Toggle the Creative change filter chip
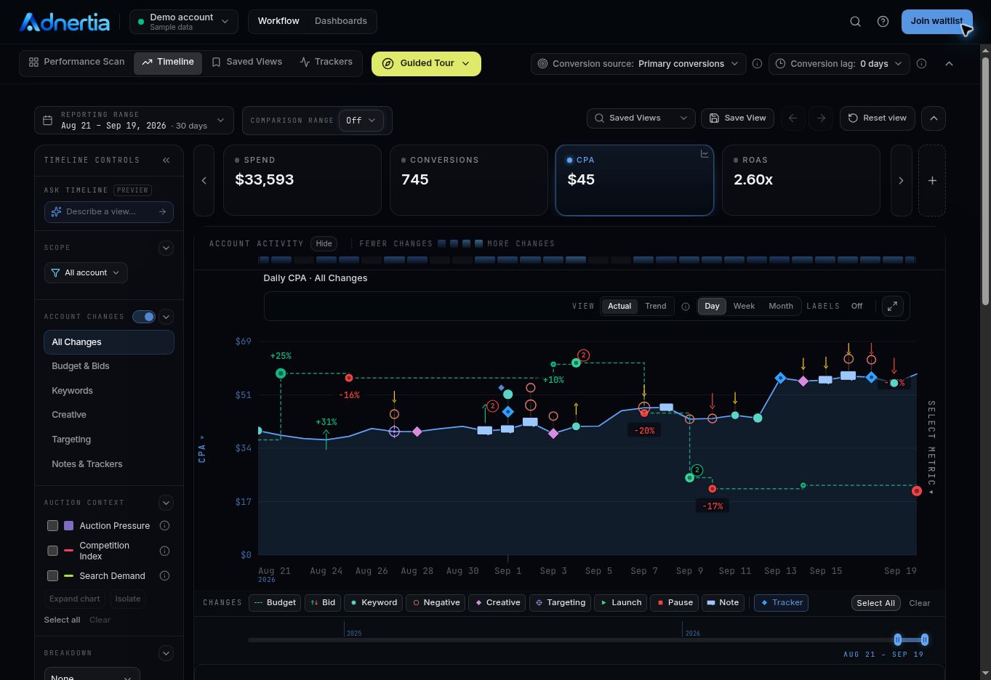 pos(497,603)
